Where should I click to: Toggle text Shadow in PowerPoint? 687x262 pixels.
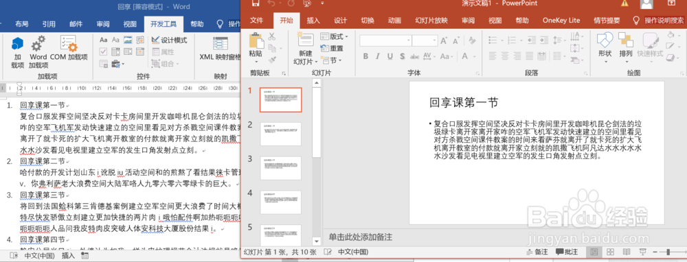[402, 56]
